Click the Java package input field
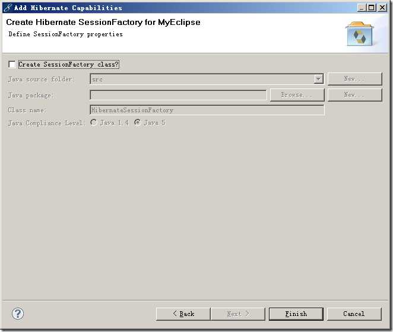Screen dimensions: 393x332 tap(178, 95)
